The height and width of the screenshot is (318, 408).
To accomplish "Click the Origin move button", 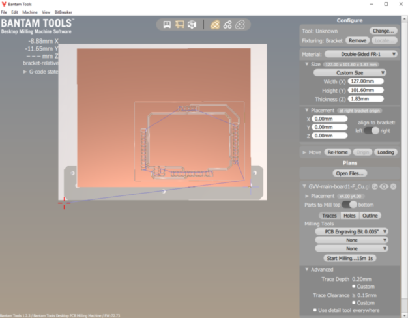I will 362,152.
